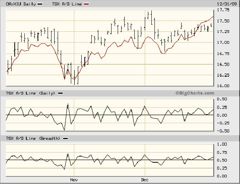The height and width of the screenshot is (184, 240).
Task: Click the TSX A/D Line legend label
Action: coord(67,4)
